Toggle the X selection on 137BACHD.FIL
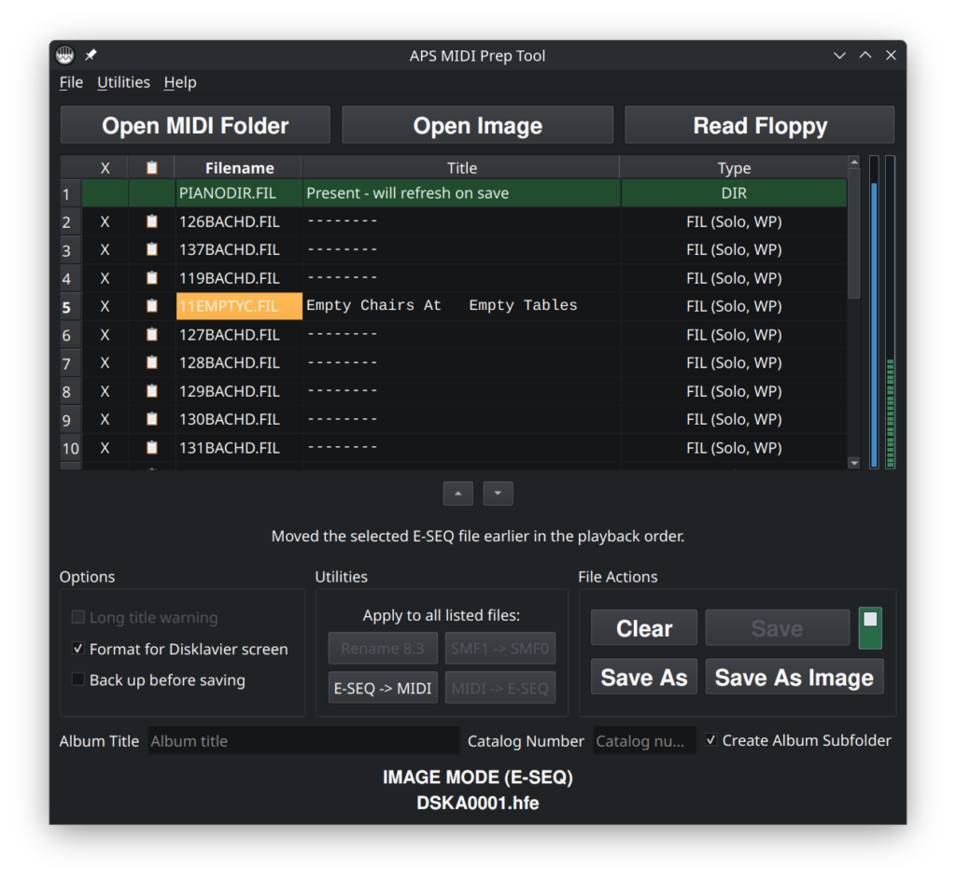Image resolution: width=956 pixels, height=883 pixels. 105,249
